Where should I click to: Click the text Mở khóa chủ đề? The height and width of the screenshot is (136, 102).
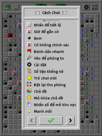(x=49, y=98)
